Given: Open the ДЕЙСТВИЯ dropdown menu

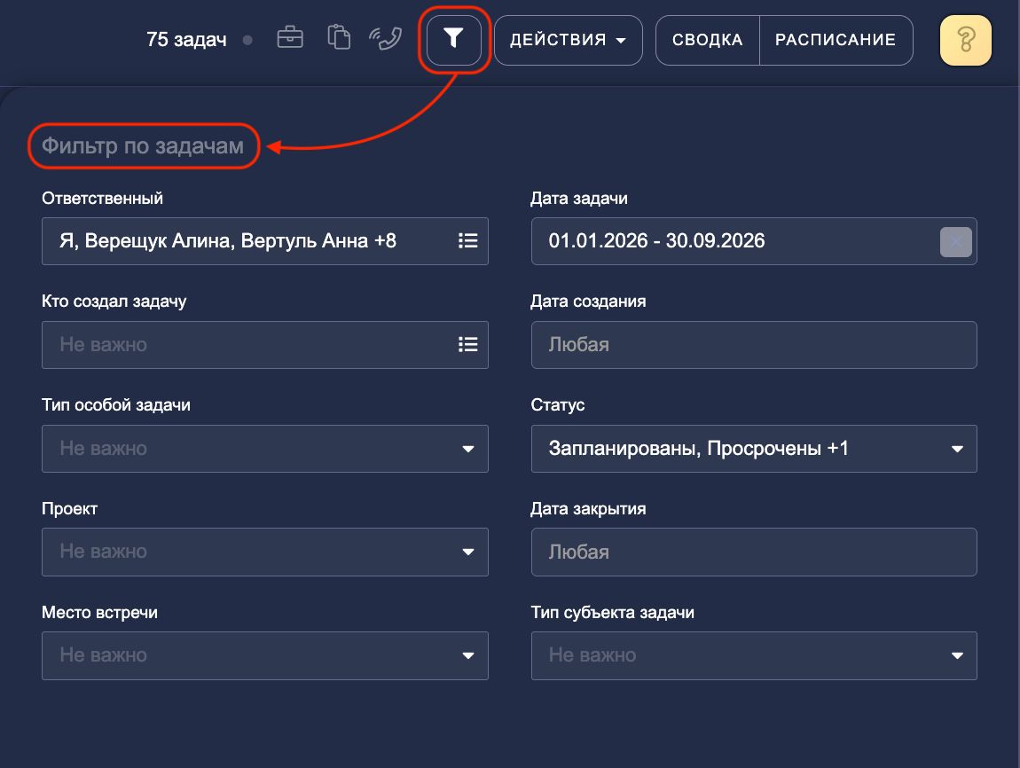Looking at the screenshot, I should point(568,40).
